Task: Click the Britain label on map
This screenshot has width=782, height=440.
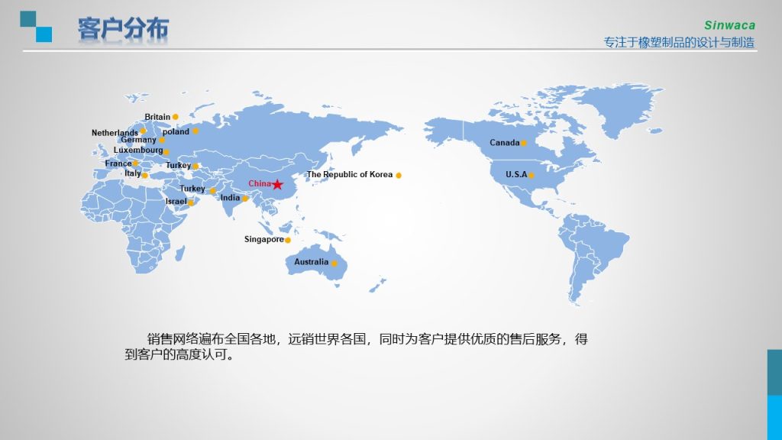Action: 157,117
